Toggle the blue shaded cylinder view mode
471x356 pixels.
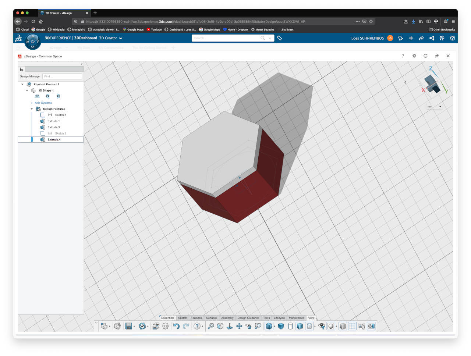(x=300, y=326)
